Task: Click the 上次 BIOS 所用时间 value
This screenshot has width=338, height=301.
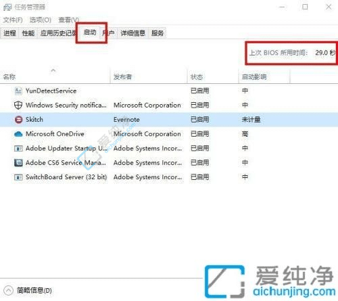Action: [325, 53]
